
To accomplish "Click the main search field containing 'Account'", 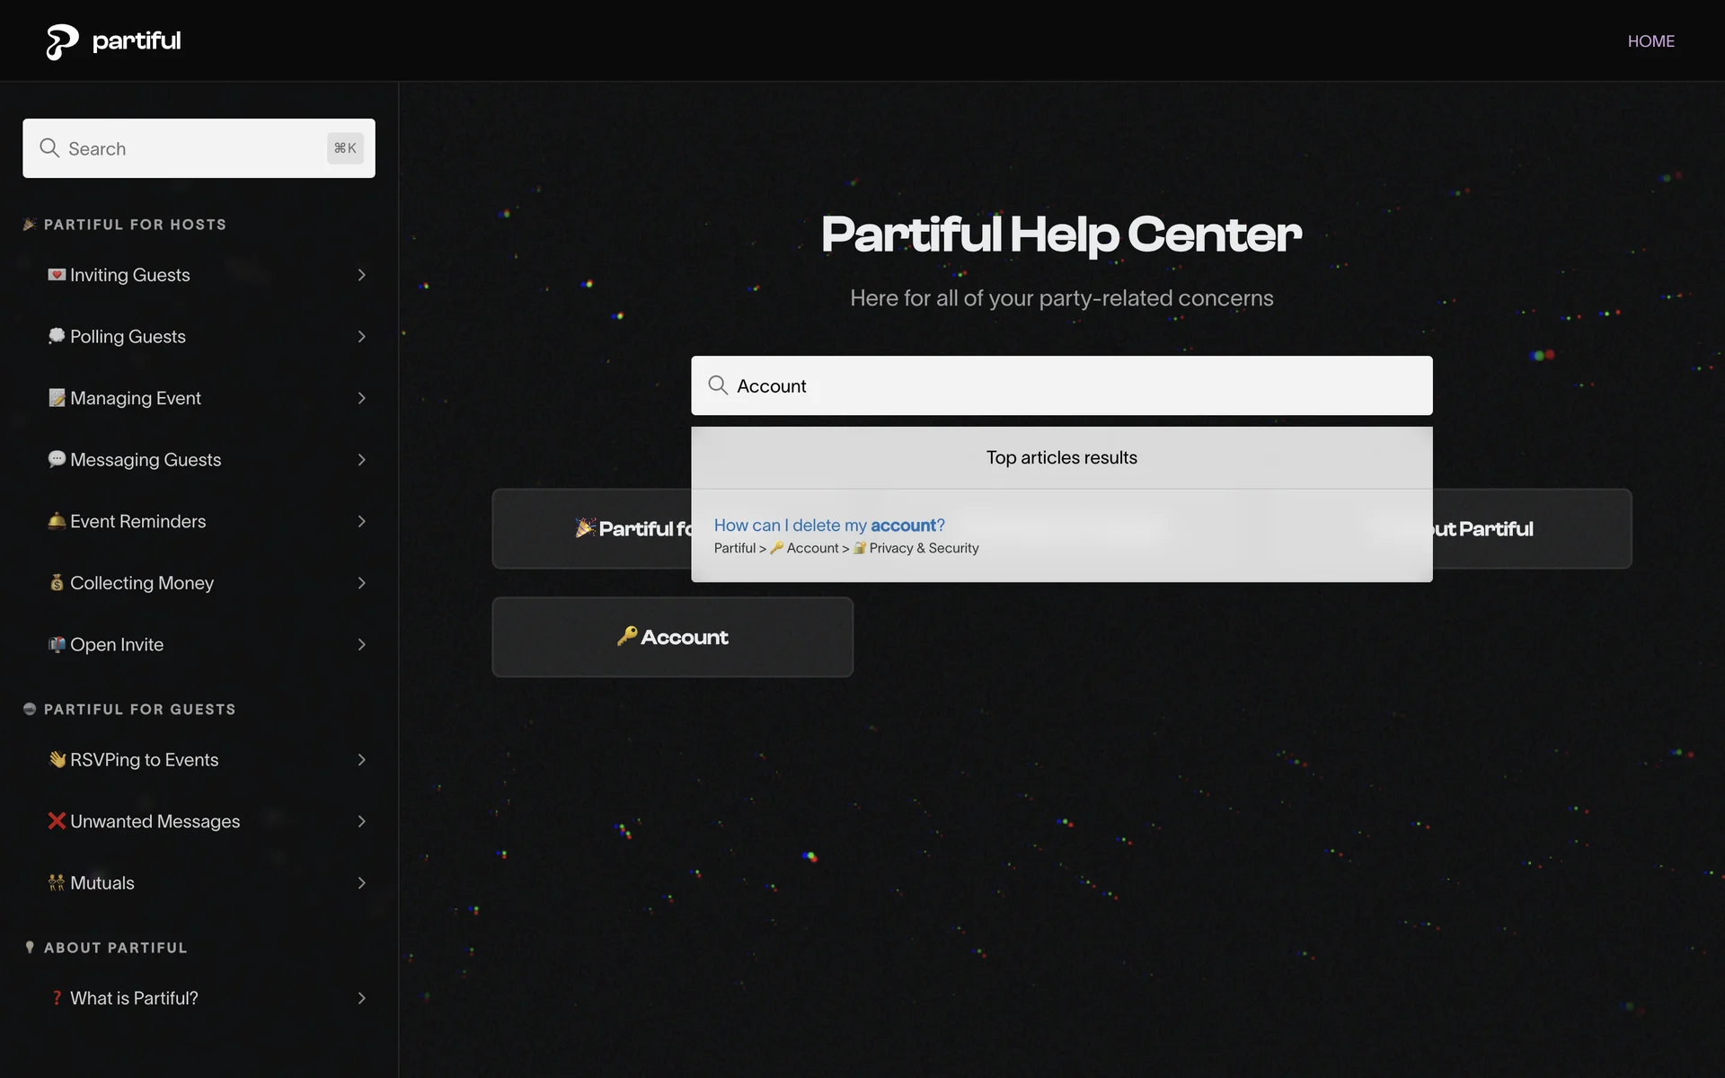I will tap(1060, 385).
